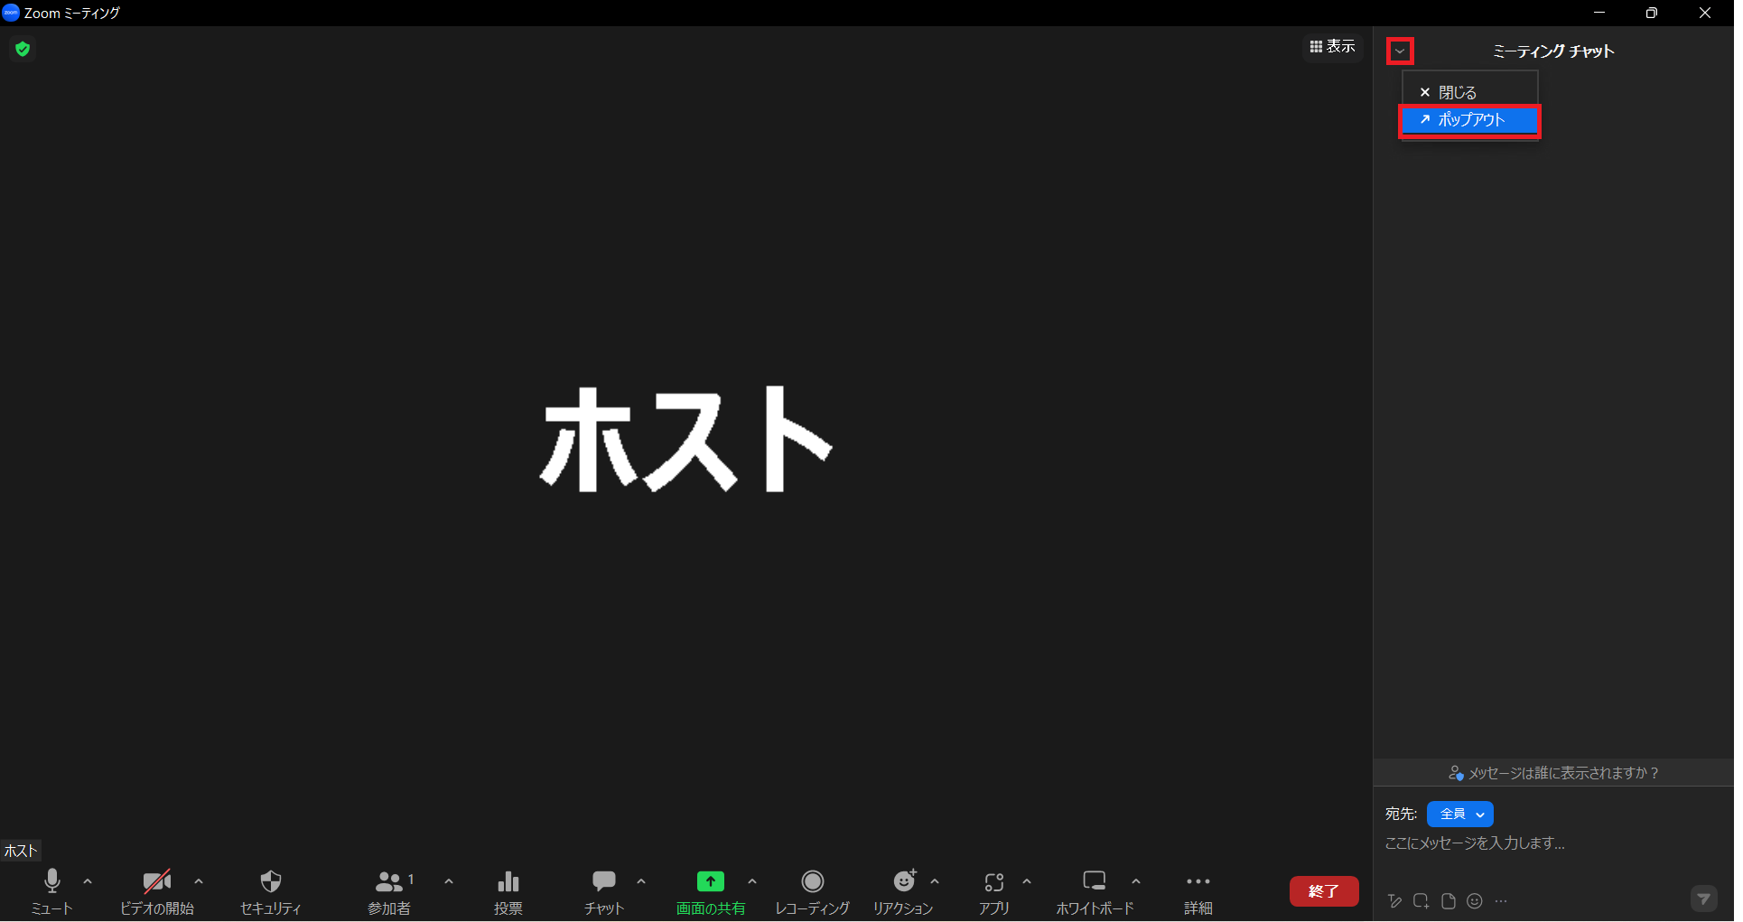Expand the recipient 全員 dropdown
This screenshot has width=1743, height=922.
(x=1460, y=815)
